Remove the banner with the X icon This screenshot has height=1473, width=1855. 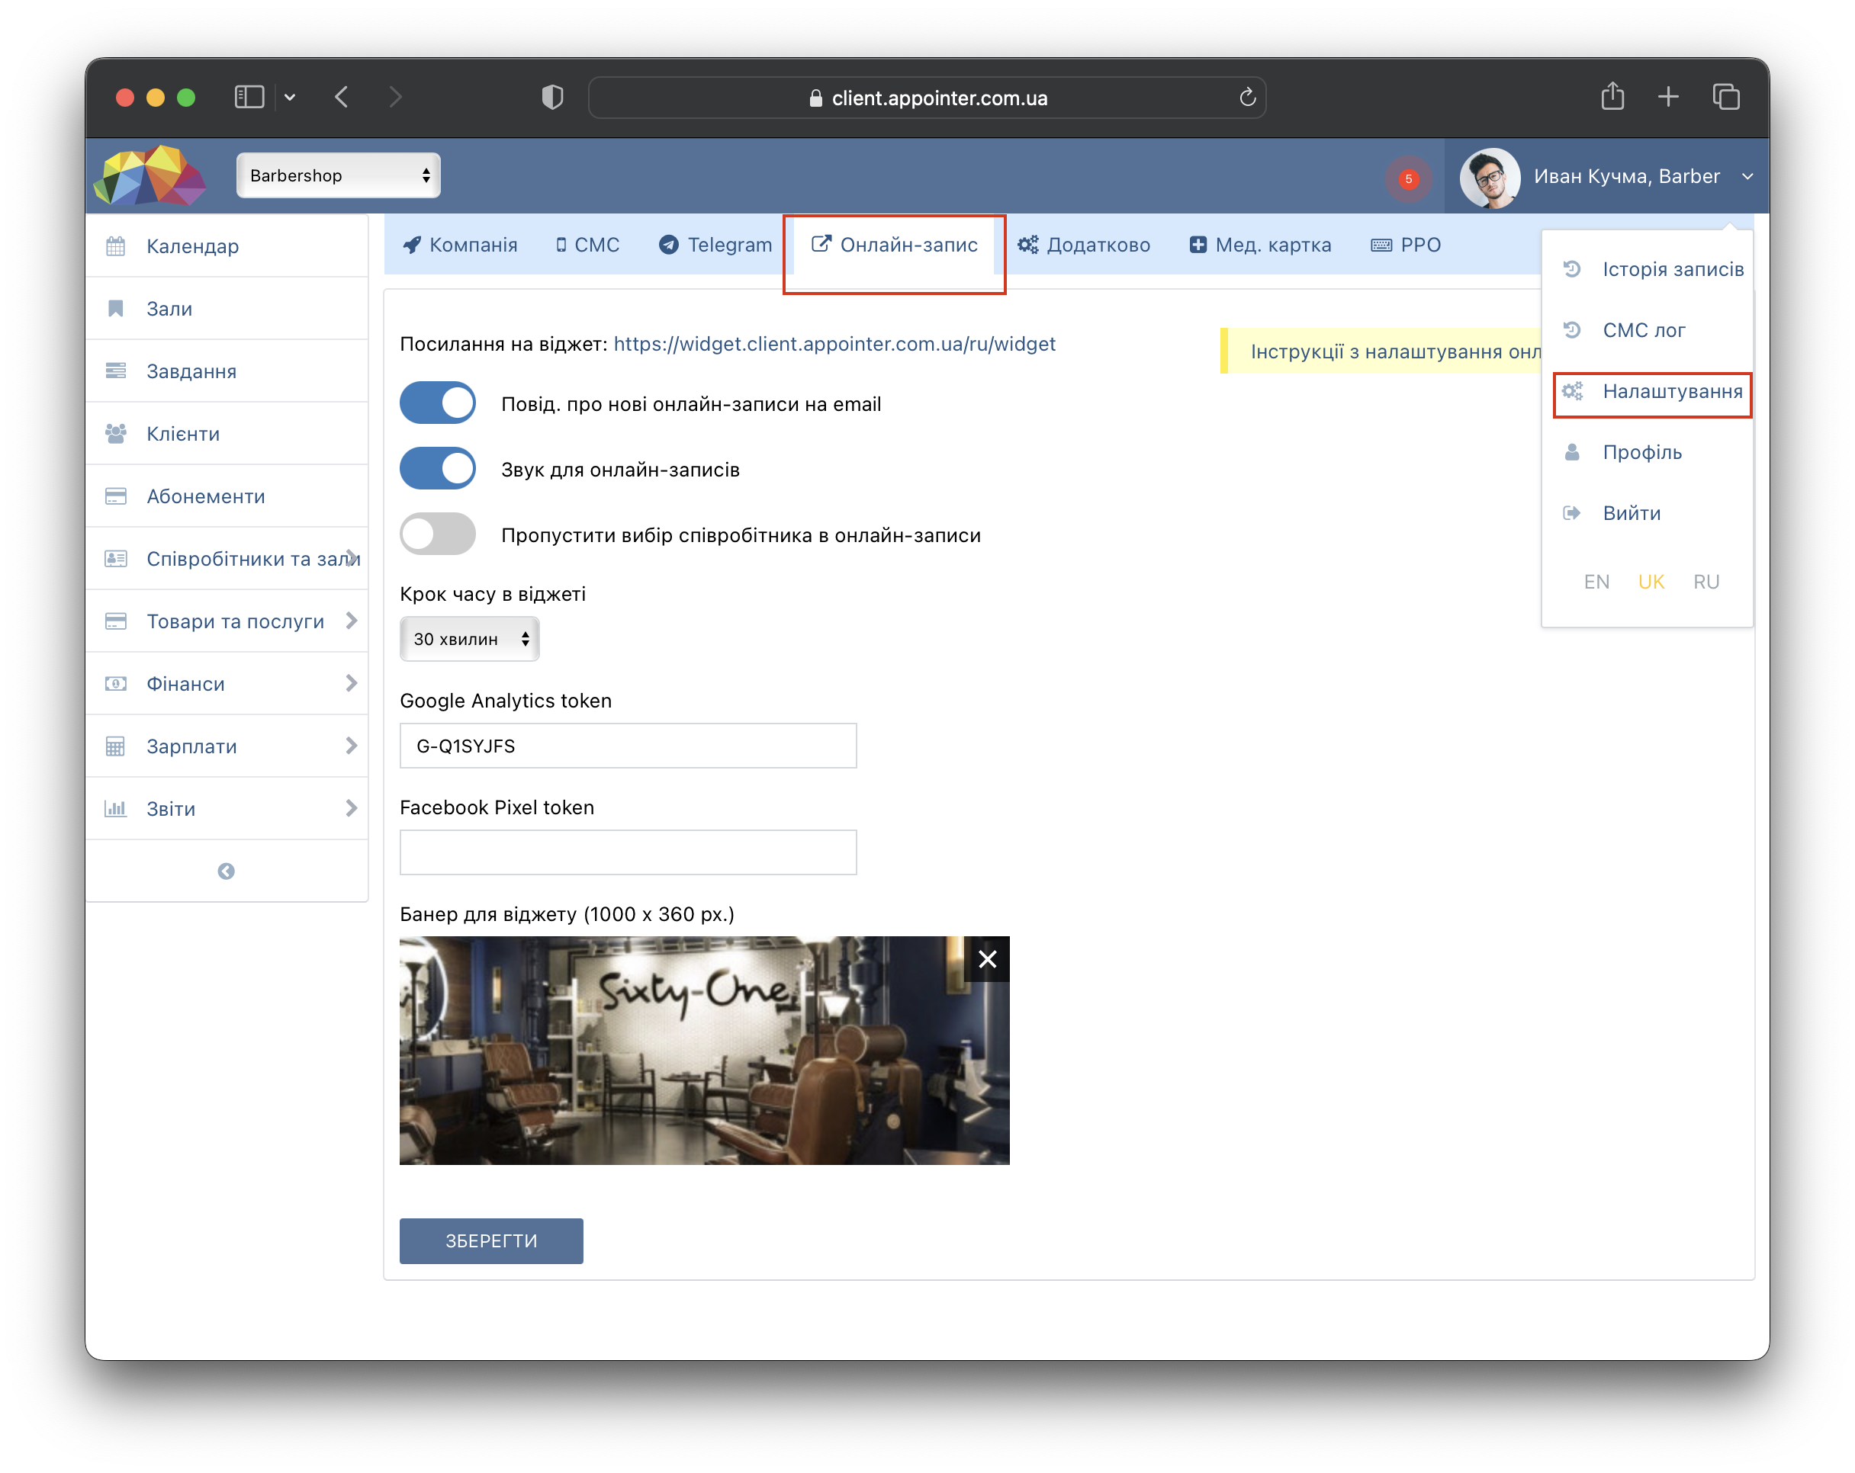tap(987, 959)
